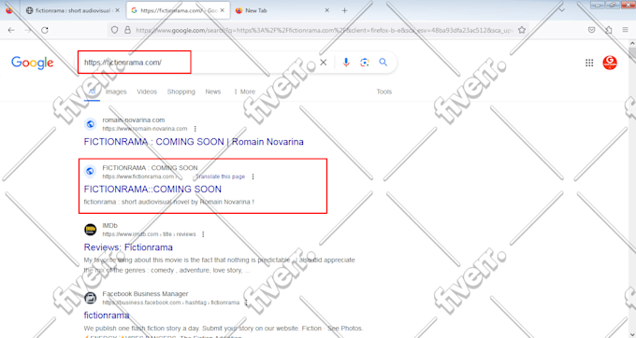Close the Google search results tab

(x=222, y=10)
